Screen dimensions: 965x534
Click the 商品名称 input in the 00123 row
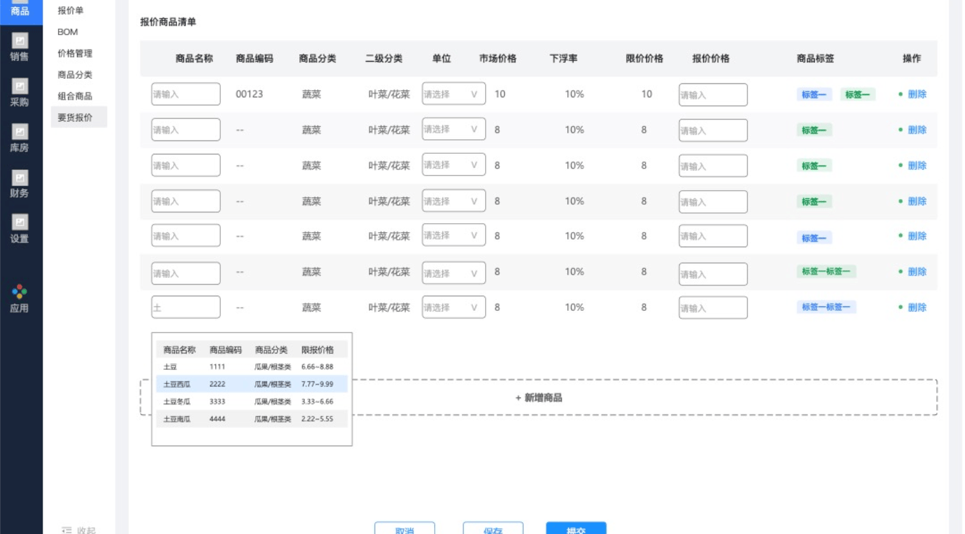[186, 94]
